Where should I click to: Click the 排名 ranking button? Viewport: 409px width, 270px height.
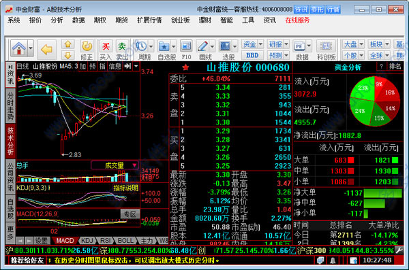[395, 67]
